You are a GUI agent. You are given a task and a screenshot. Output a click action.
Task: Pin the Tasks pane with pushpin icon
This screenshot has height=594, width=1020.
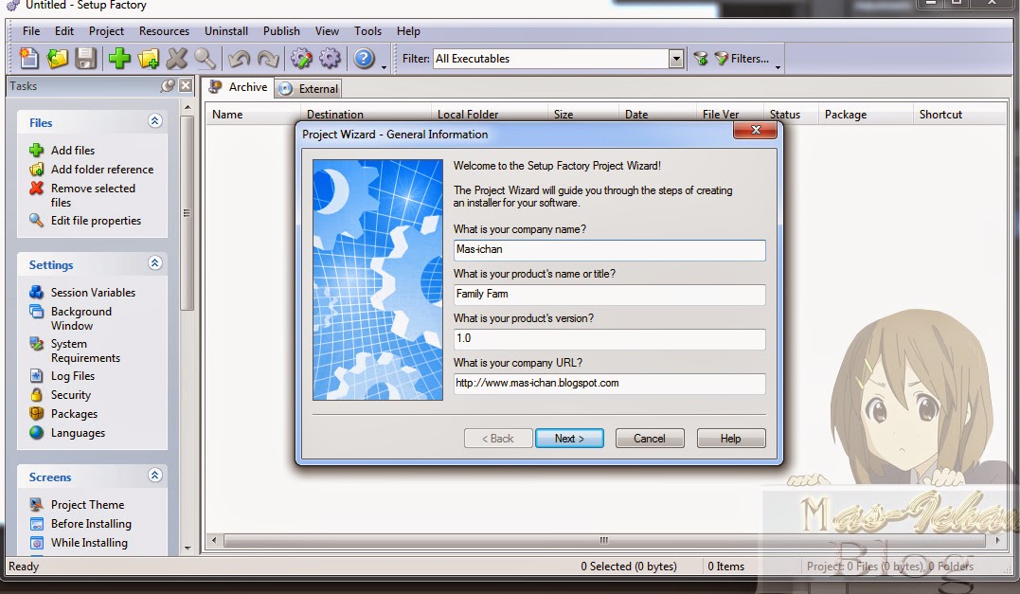168,86
